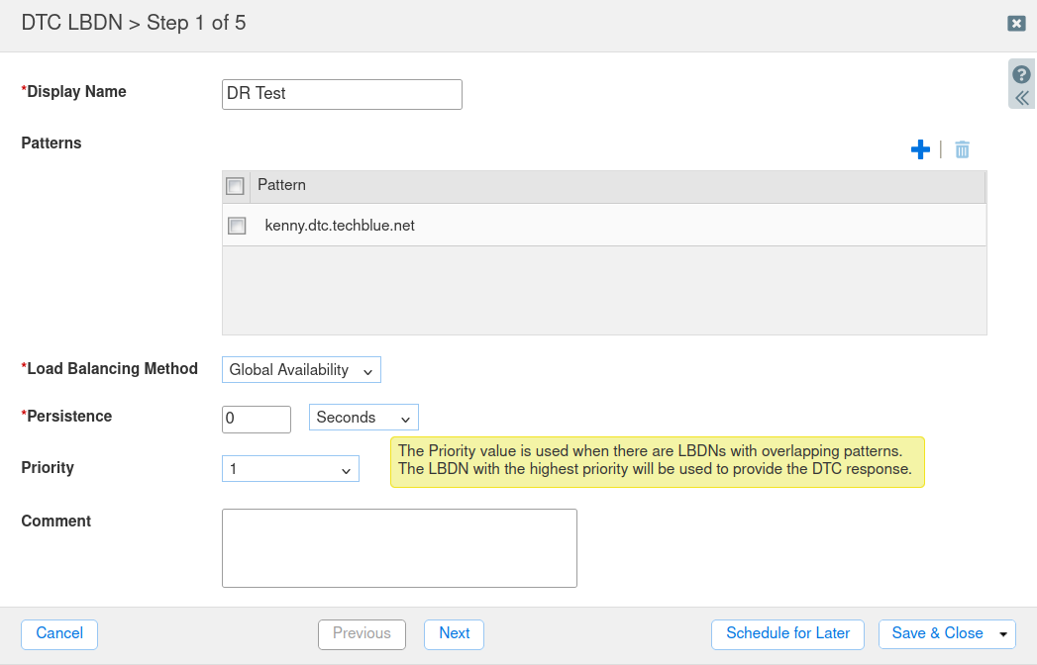Open the Persistence Seconds unit dropdown
This screenshot has width=1037, height=665.
(363, 418)
